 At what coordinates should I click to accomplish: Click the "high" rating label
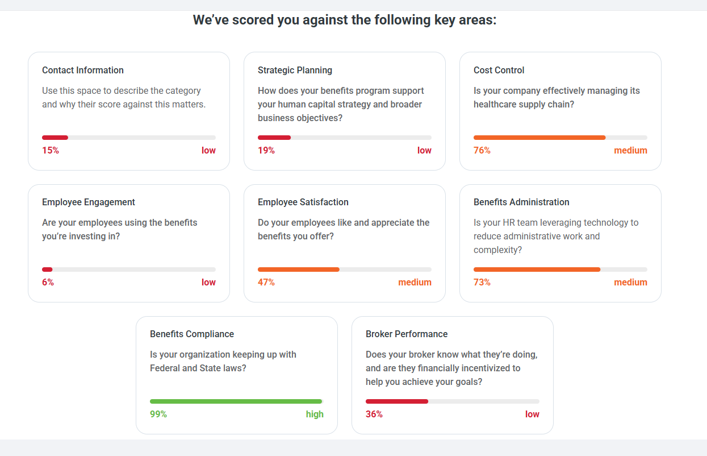click(315, 414)
